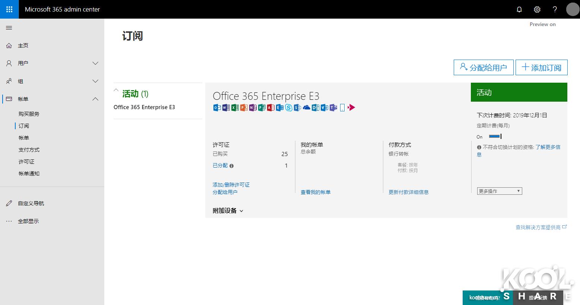Open the 更多操作 dropdown

pyautogui.click(x=499, y=191)
